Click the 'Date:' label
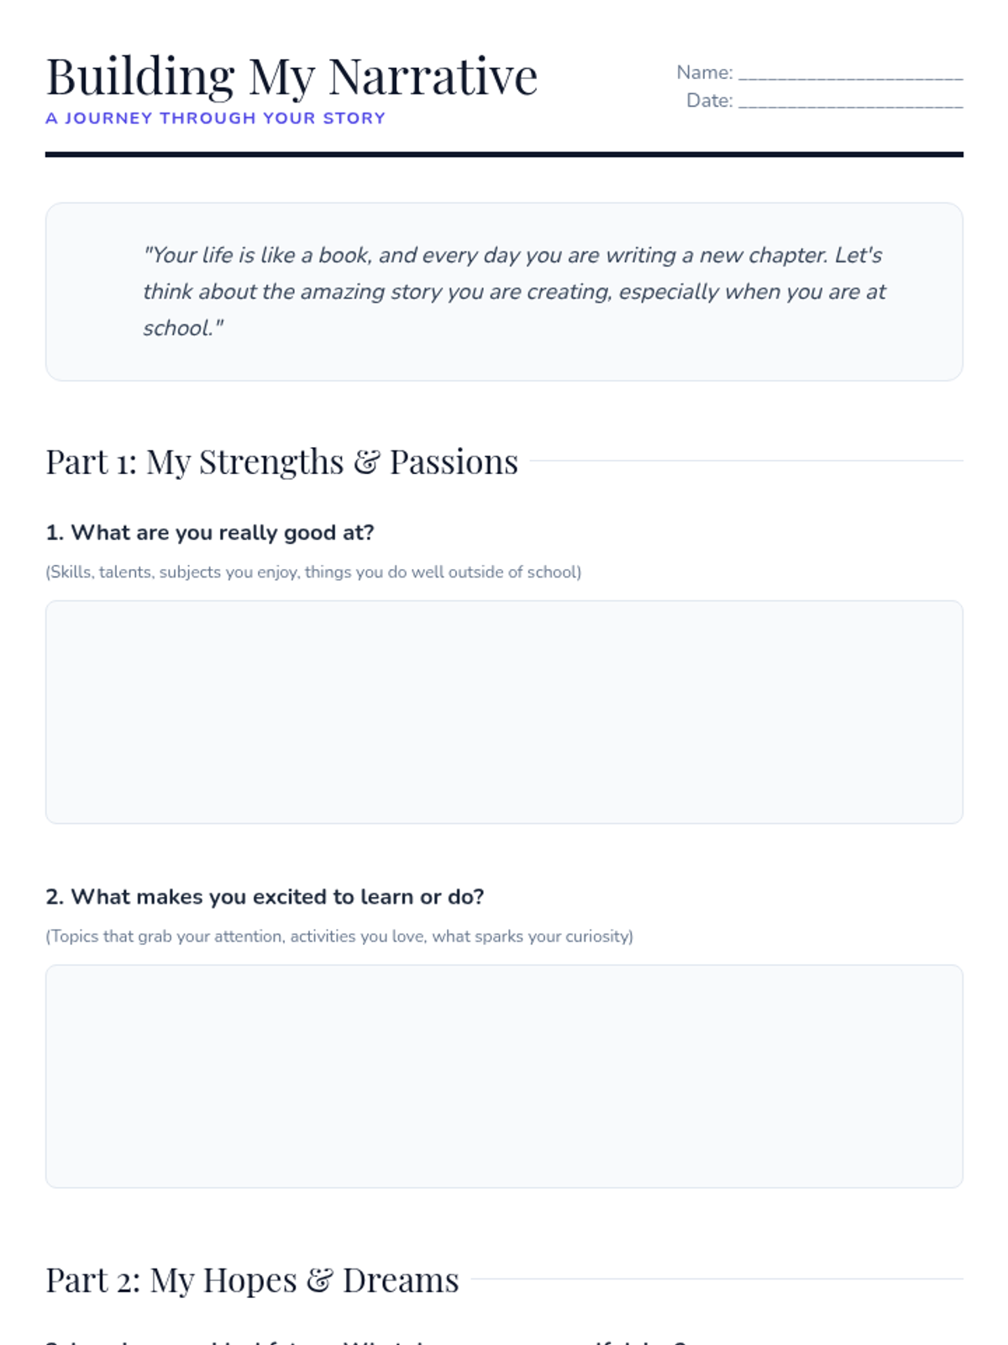This screenshot has height=1345, width=1008. (709, 101)
